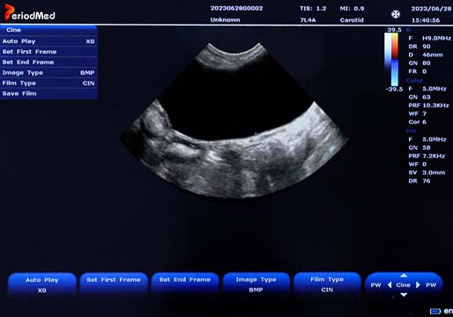Tap the bottom Auto Play X0 button
This screenshot has width=453, height=317.
coord(42,284)
